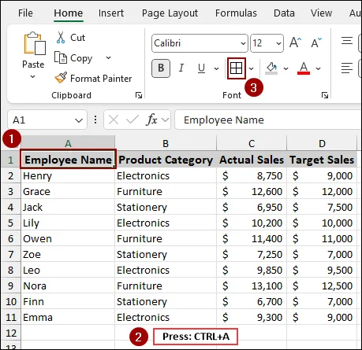The height and width of the screenshot is (350, 362).
Task: Open the font size 12 dropdown
Action: [278, 43]
